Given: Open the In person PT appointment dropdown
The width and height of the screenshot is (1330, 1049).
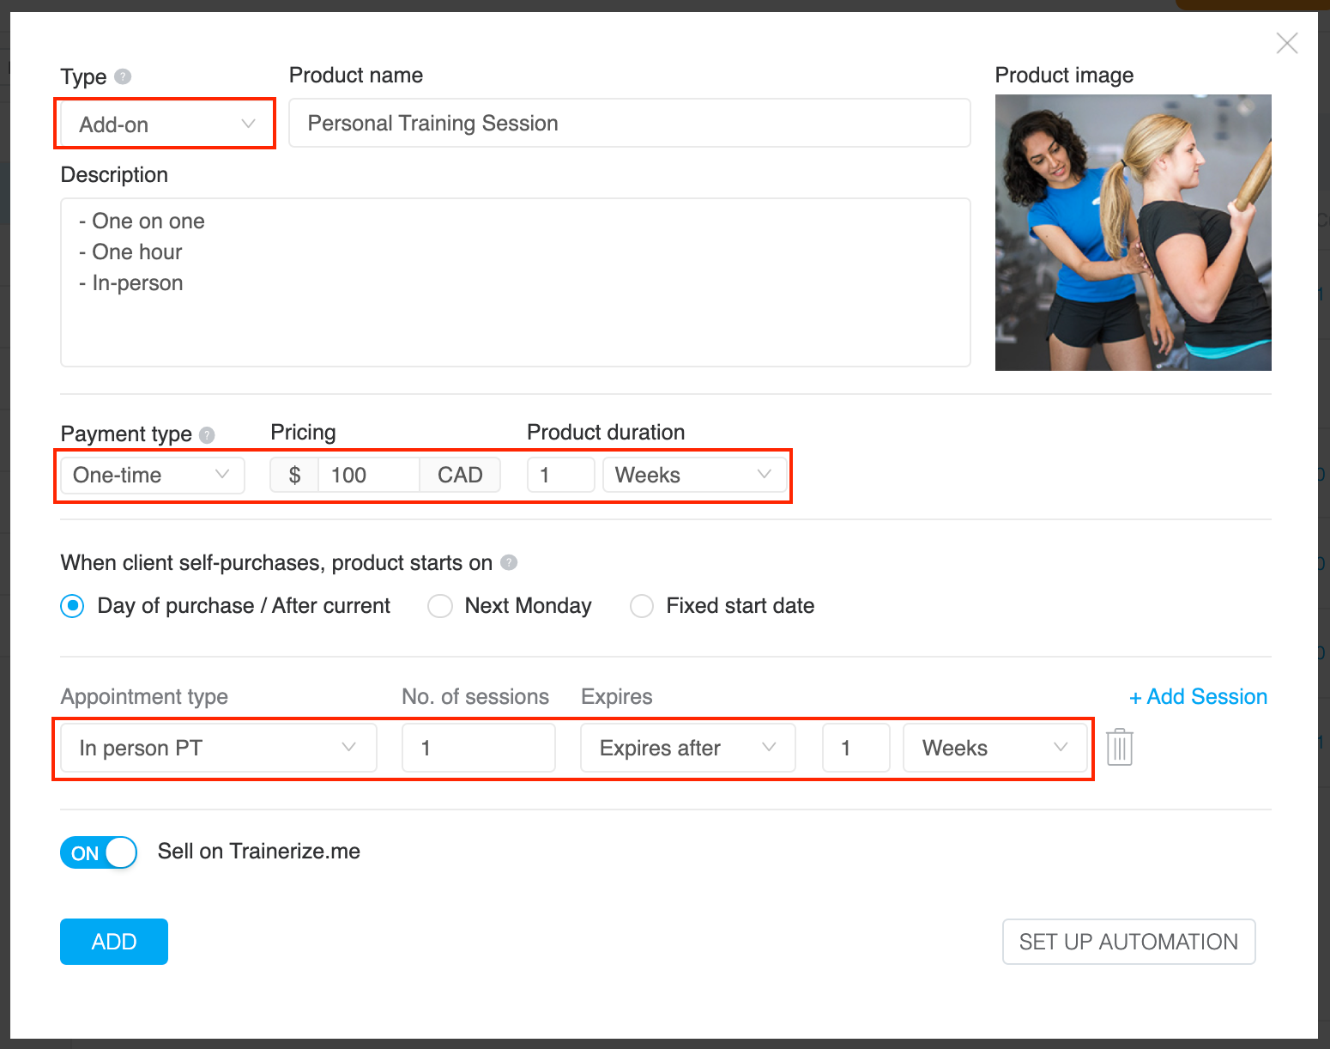Looking at the screenshot, I should click(x=218, y=748).
